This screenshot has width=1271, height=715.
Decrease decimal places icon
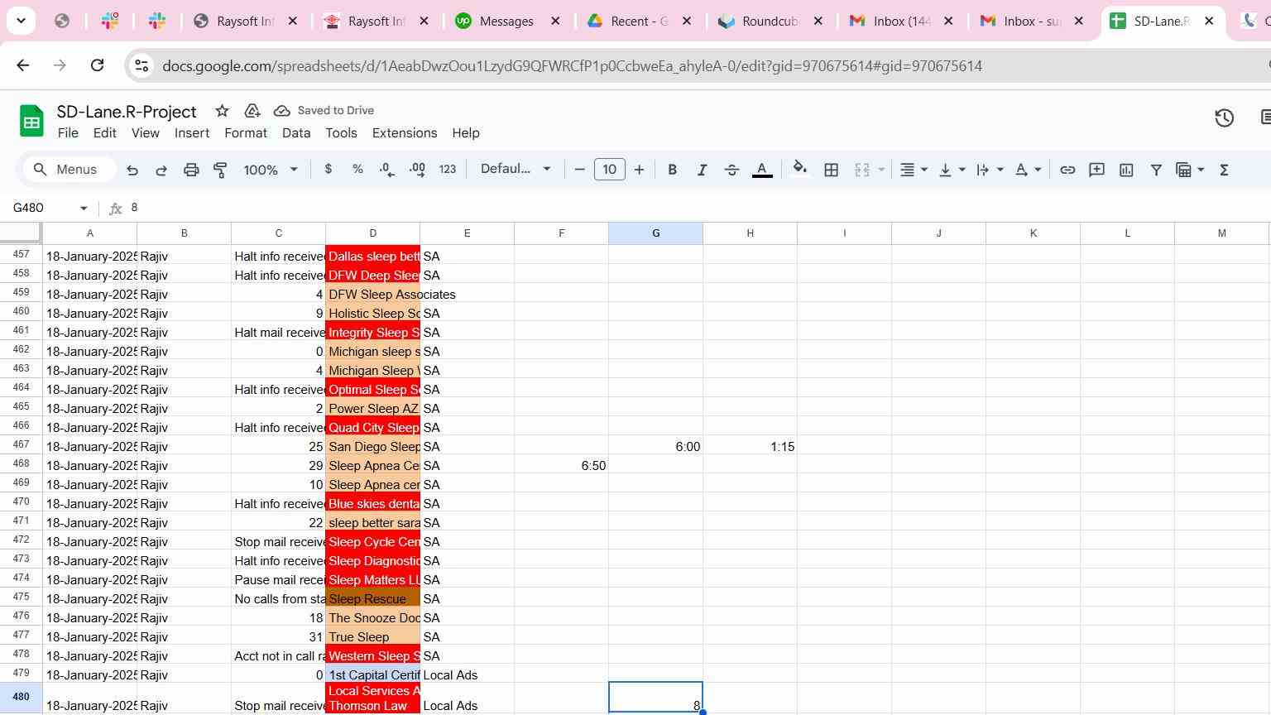click(387, 170)
